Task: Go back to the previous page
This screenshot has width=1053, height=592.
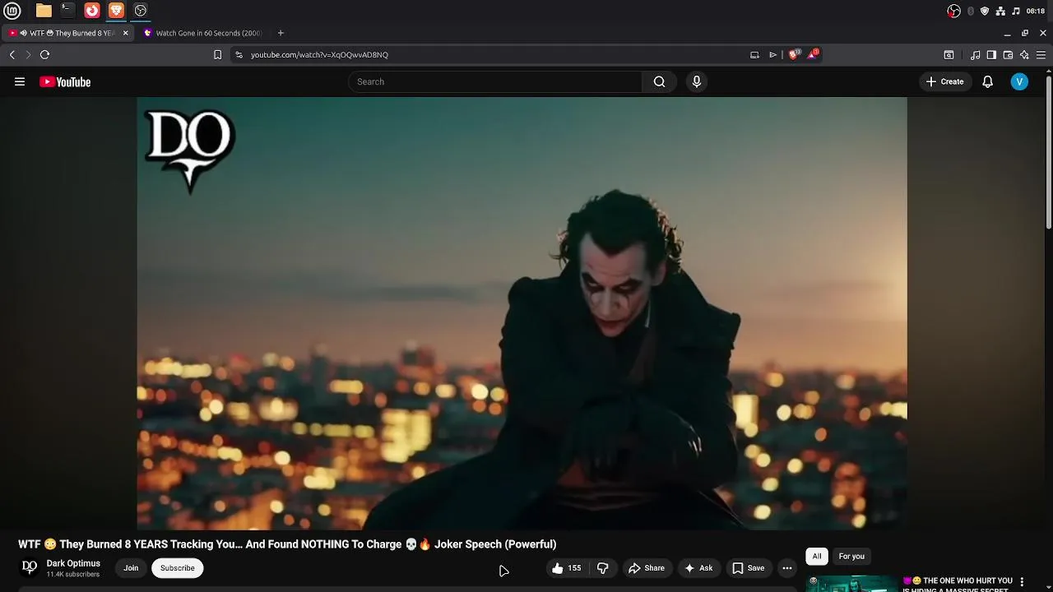Action: tap(12, 54)
